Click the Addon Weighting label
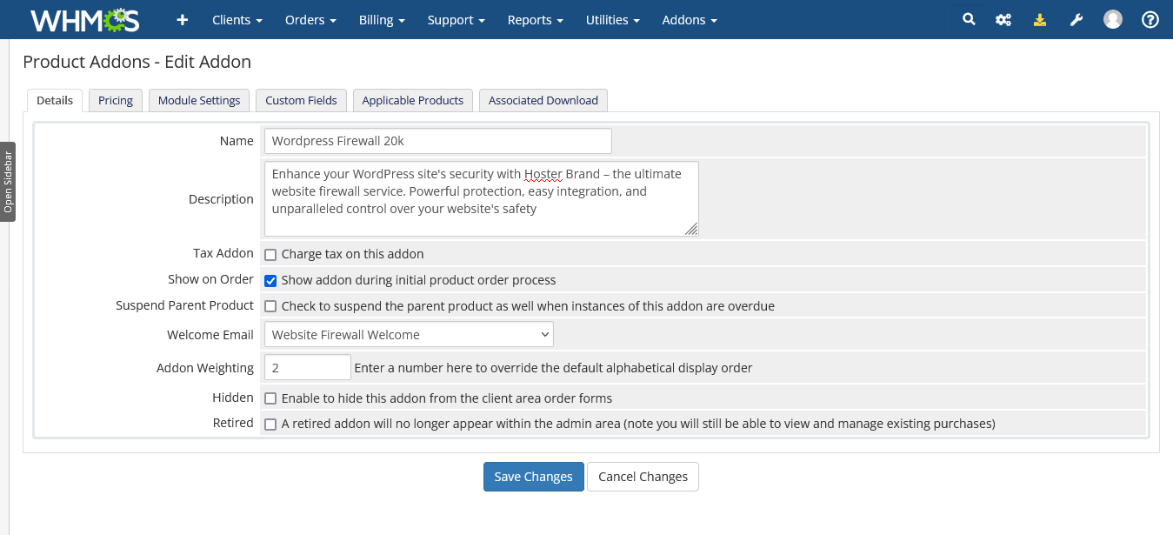The image size is (1173, 535). tap(205, 368)
